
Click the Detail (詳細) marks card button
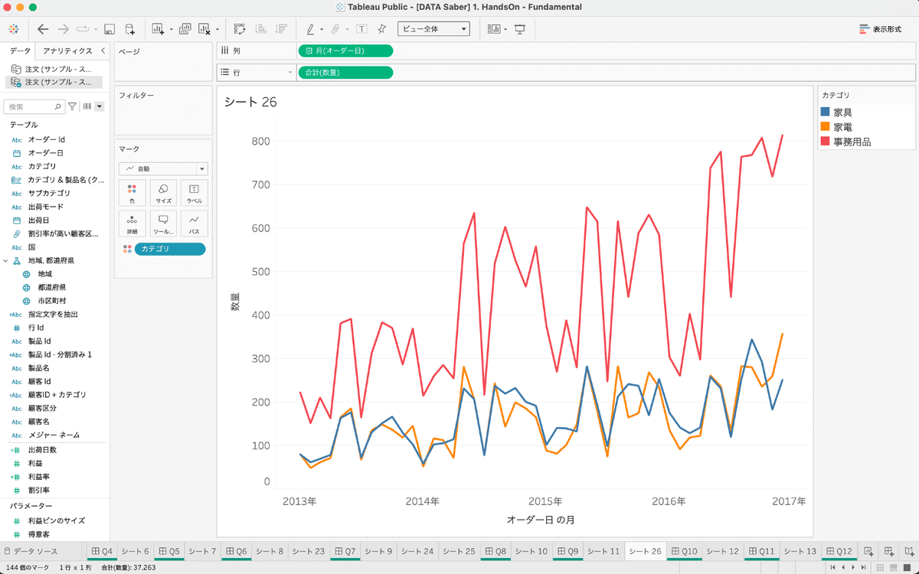(132, 223)
